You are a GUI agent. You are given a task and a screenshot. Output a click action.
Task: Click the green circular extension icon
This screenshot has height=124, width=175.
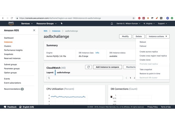pyautogui.click(x=172, y=18)
